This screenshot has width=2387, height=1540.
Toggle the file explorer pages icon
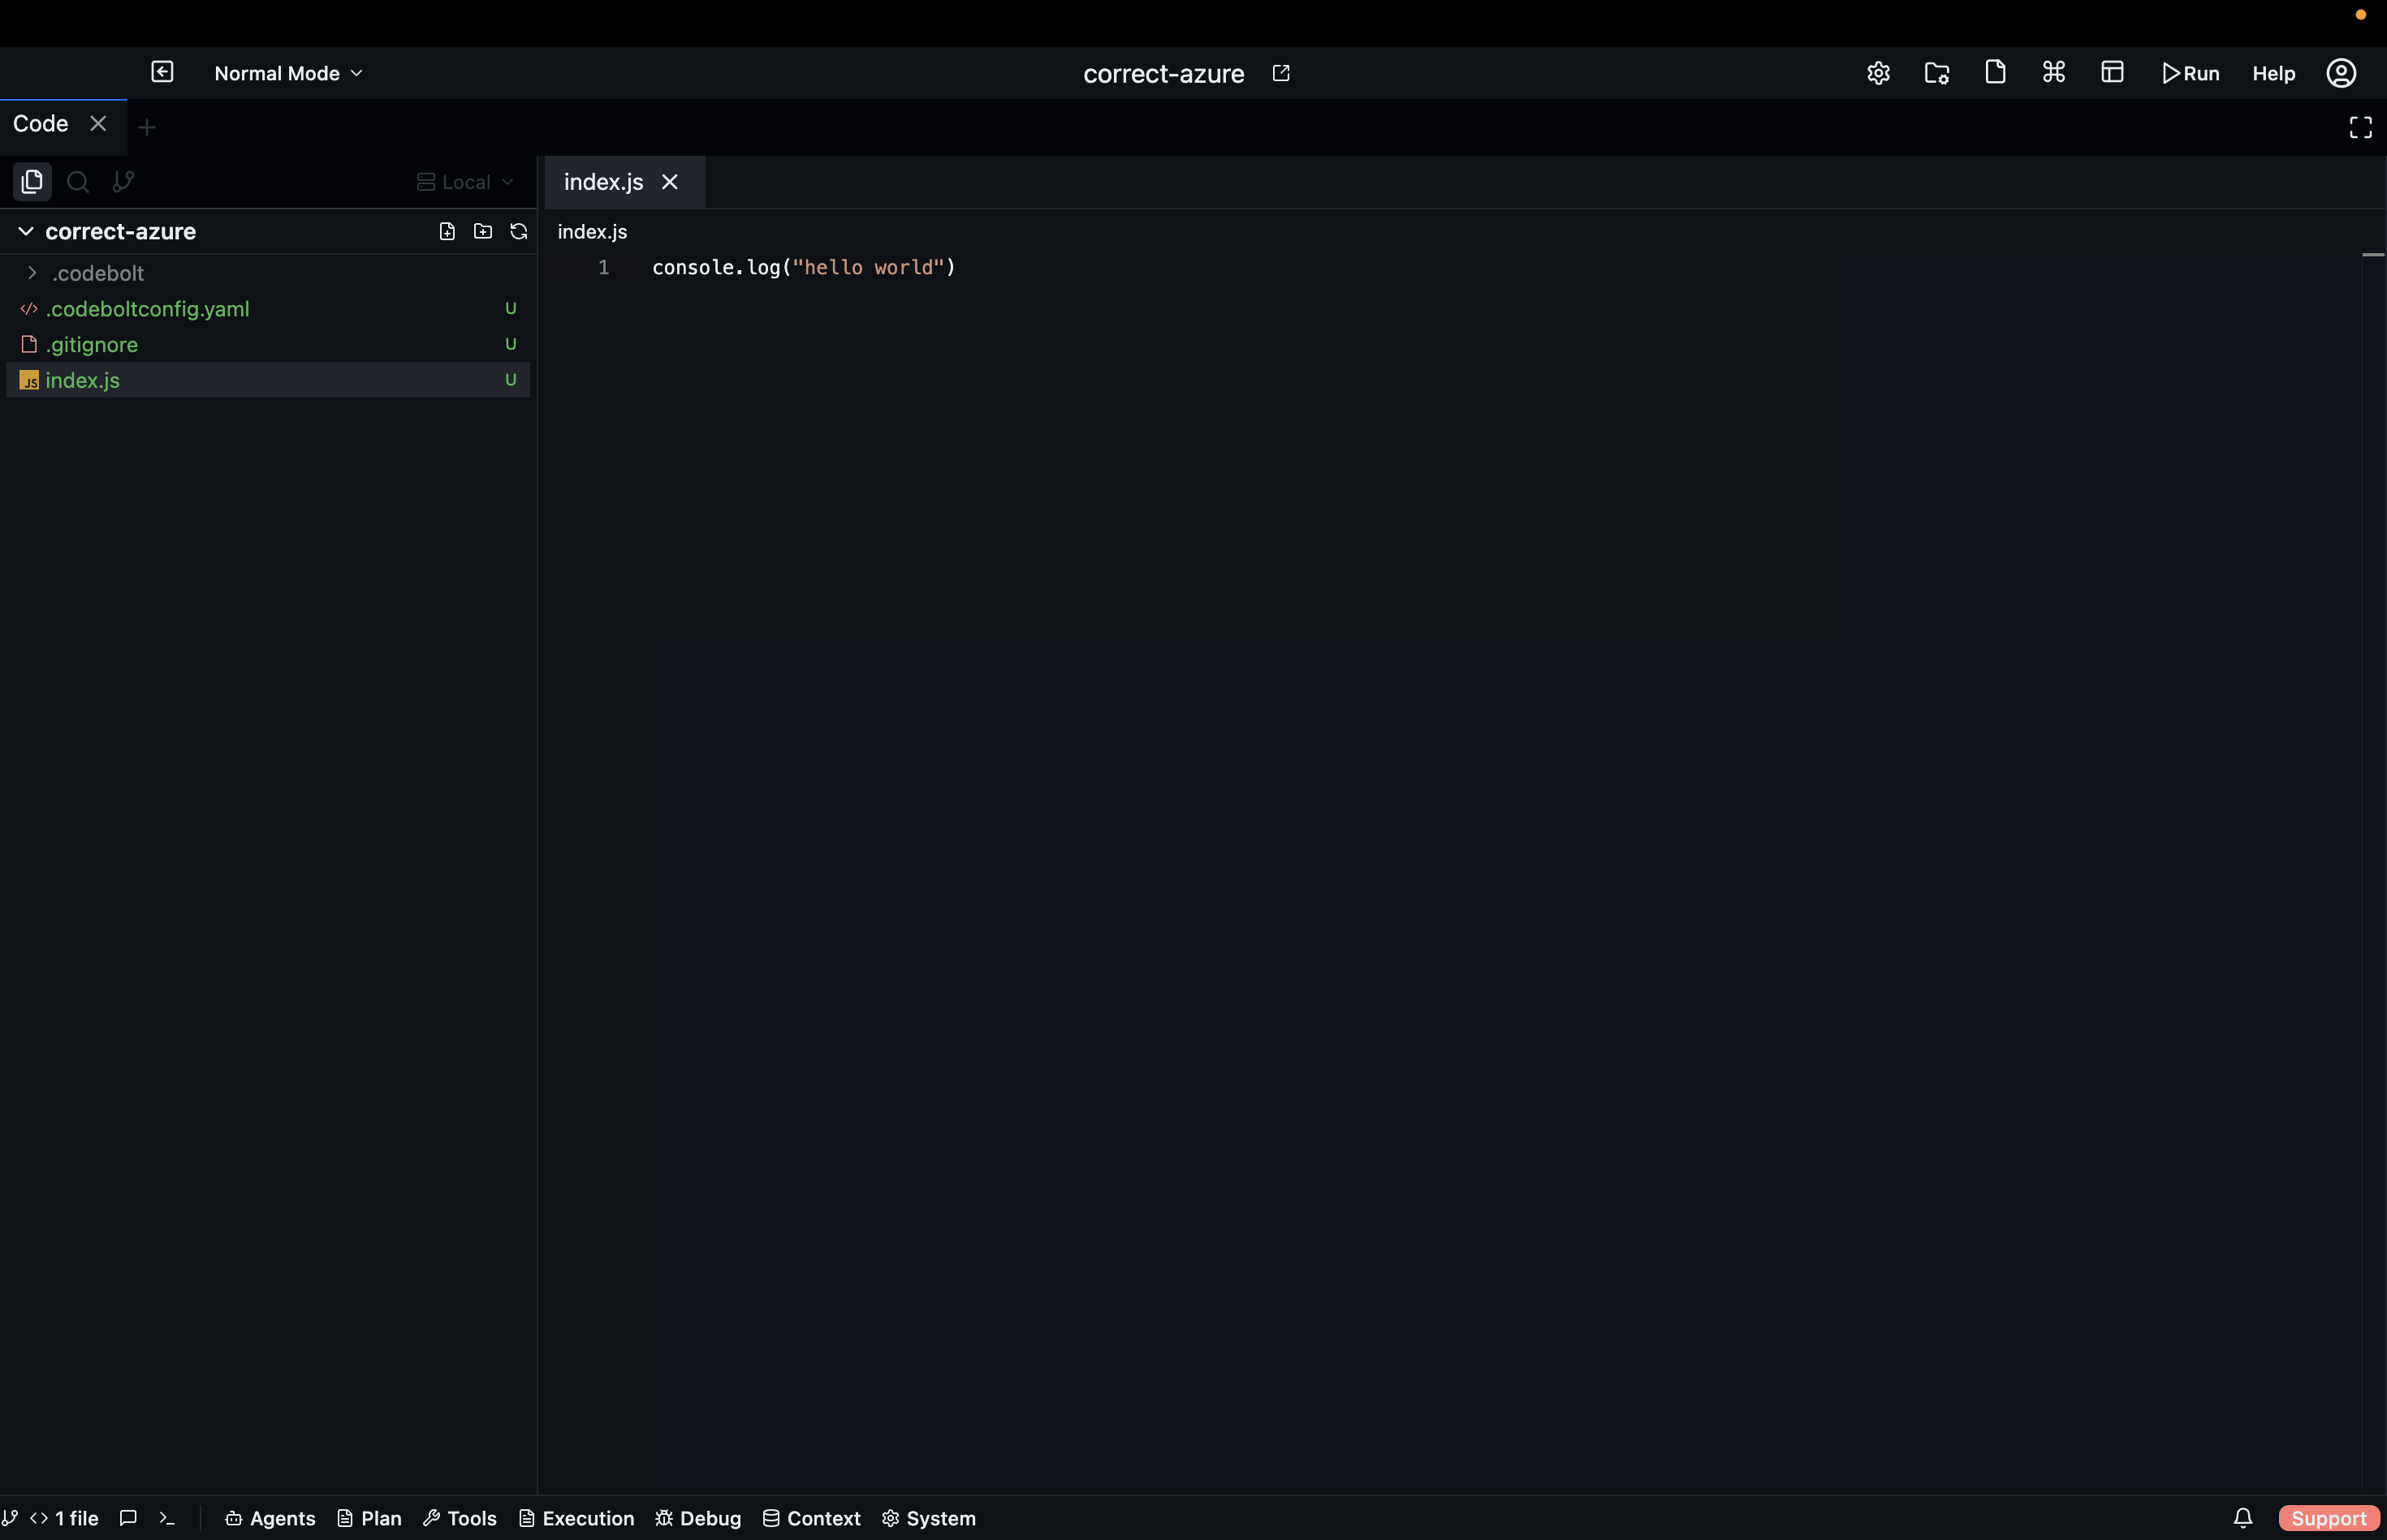click(31, 181)
